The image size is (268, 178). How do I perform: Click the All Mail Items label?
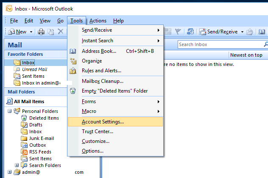[x=29, y=101]
